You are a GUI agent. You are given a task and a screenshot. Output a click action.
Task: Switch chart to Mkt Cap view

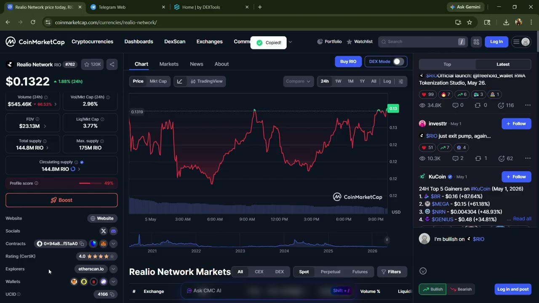tap(158, 81)
